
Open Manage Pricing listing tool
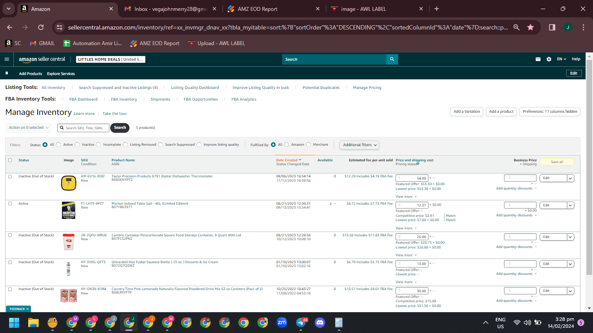coord(367,88)
